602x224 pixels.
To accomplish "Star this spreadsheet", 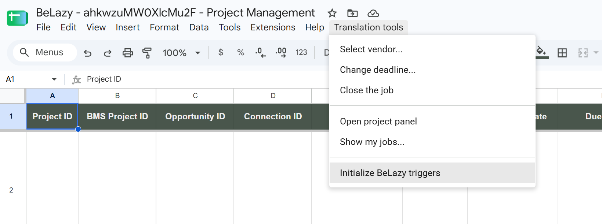I will pyautogui.click(x=332, y=13).
